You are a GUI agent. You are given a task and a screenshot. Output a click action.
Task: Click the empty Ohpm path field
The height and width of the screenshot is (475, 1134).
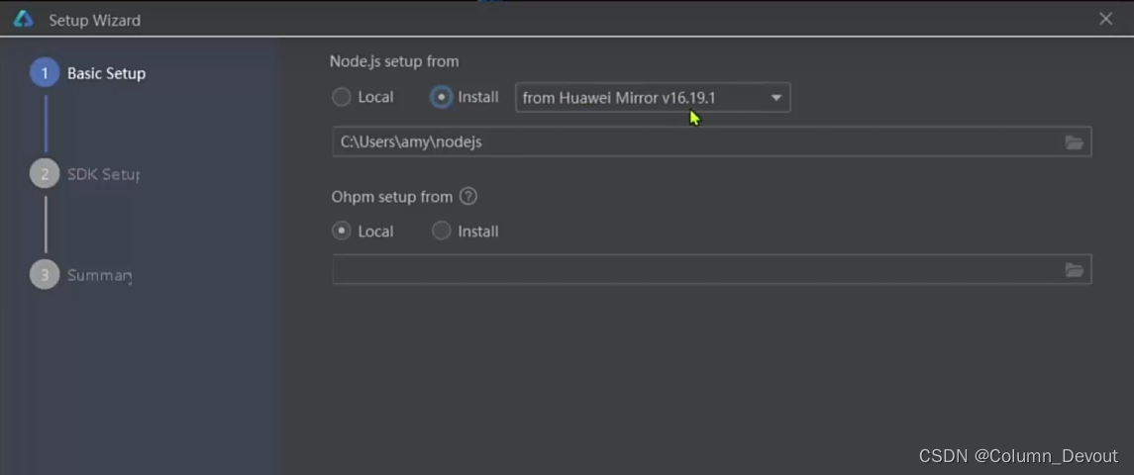712,270
